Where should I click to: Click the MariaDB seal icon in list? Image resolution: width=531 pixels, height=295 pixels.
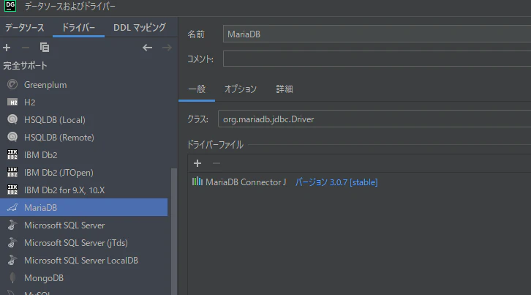(x=12, y=207)
